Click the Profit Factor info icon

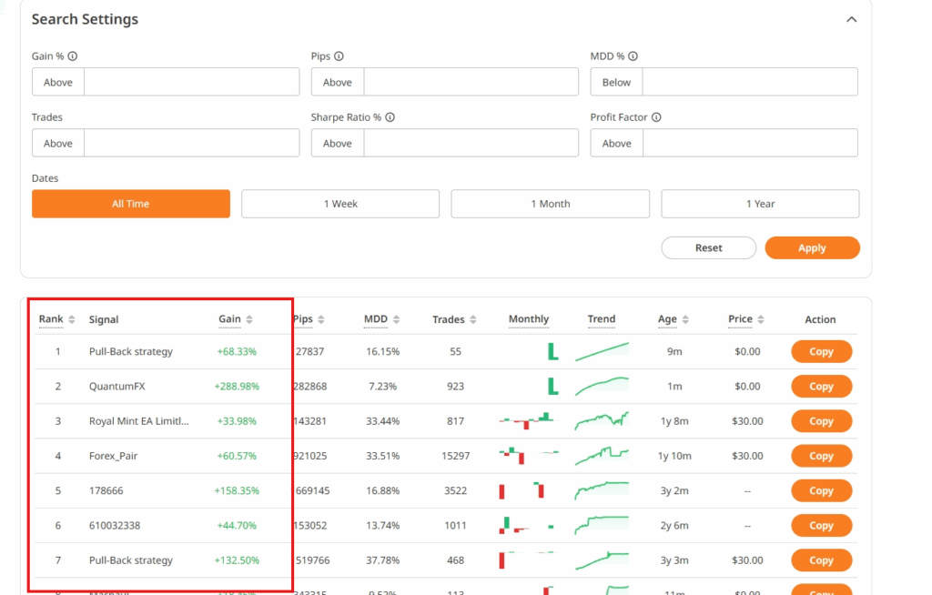click(x=656, y=117)
